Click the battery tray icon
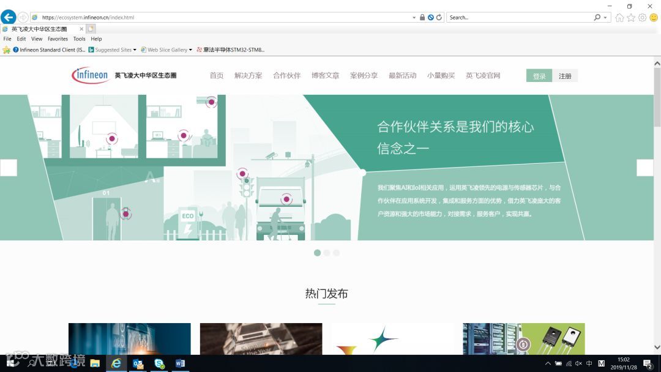 [x=558, y=363]
